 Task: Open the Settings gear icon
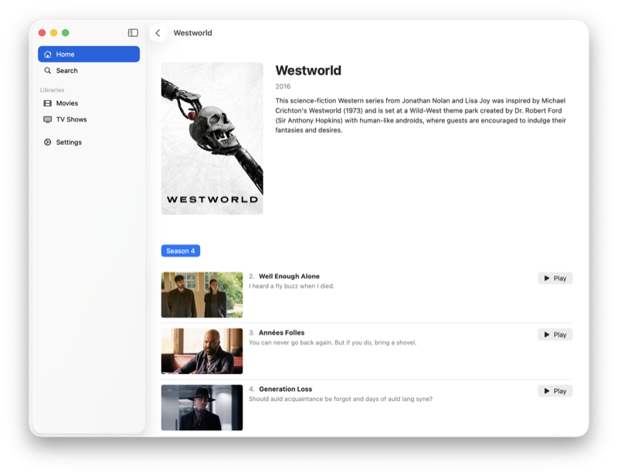click(x=48, y=142)
